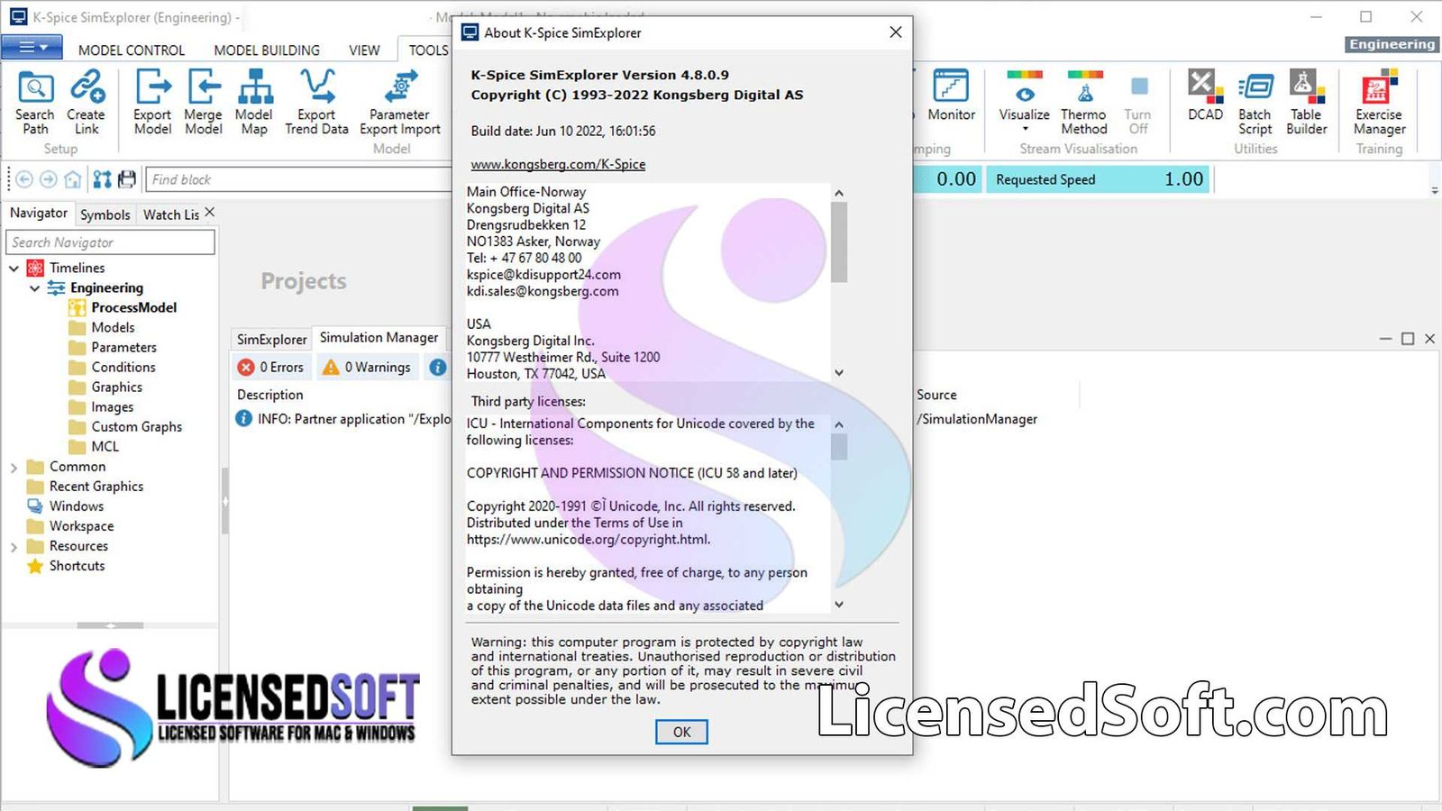
Task: Expand the Resources folder node
Action: (x=14, y=547)
